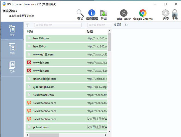Select the ajdo.ubfgho.com row
Image resolution: width=181 pixels, height=137 pixels.
pos(66,87)
